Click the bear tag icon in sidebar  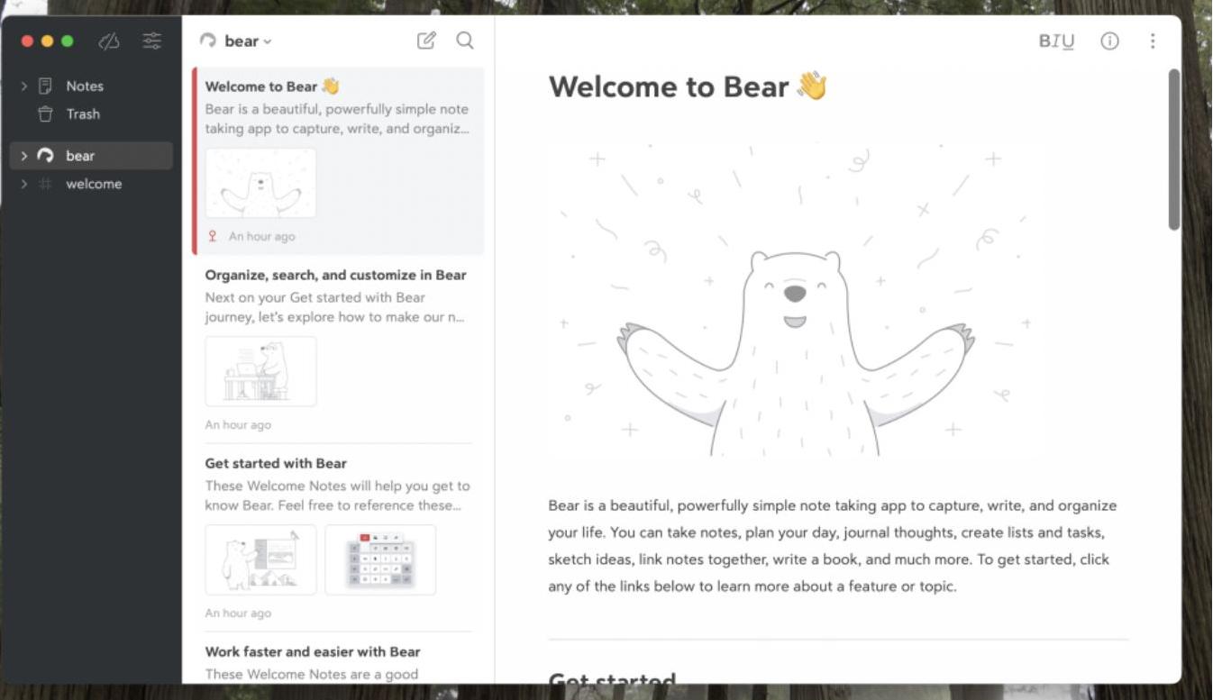pyautogui.click(x=45, y=155)
